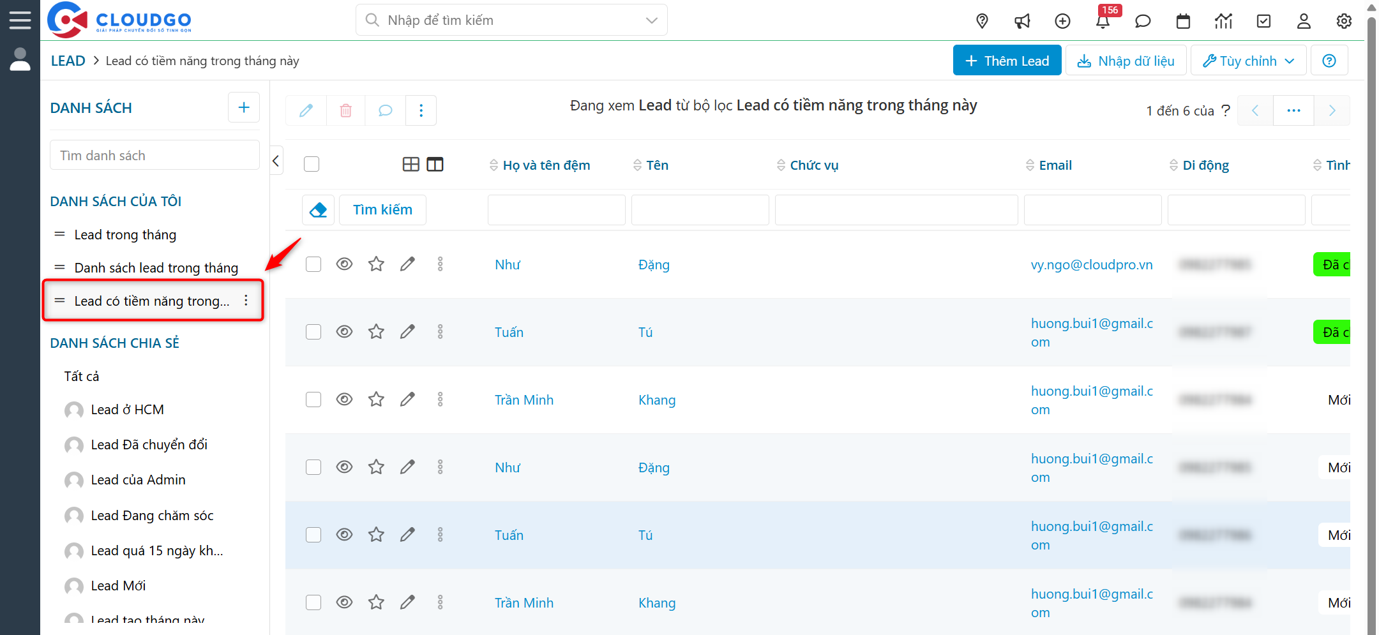Select 'Lead trong tháng' list
Image resolution: width=1379 pixels, height=635 pixels.
click(x=125, y=235)
